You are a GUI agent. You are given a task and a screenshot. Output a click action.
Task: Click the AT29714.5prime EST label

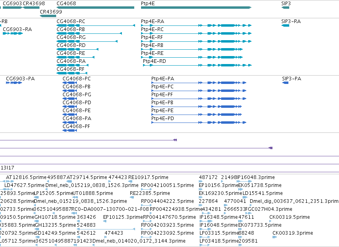87,177
